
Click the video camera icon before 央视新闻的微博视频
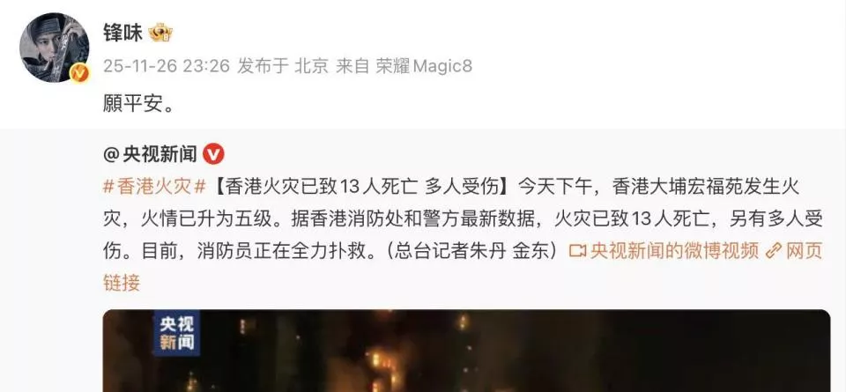[577, 251]
